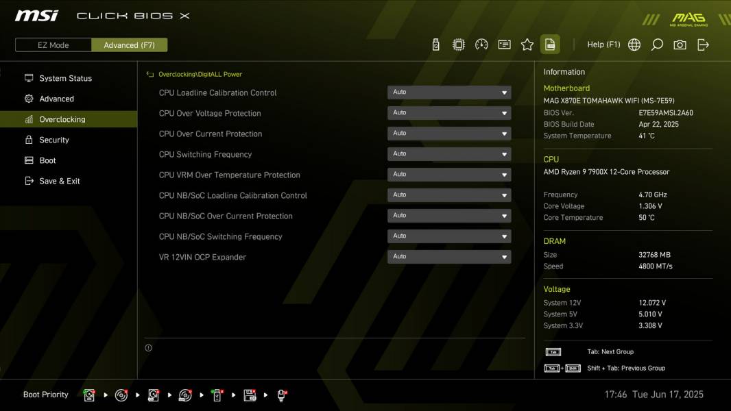The width and height of the screenshot is (731, 411).
Task: Click the 'CPU Switching Frequency' setting label
Action: (x=205, y=154)
